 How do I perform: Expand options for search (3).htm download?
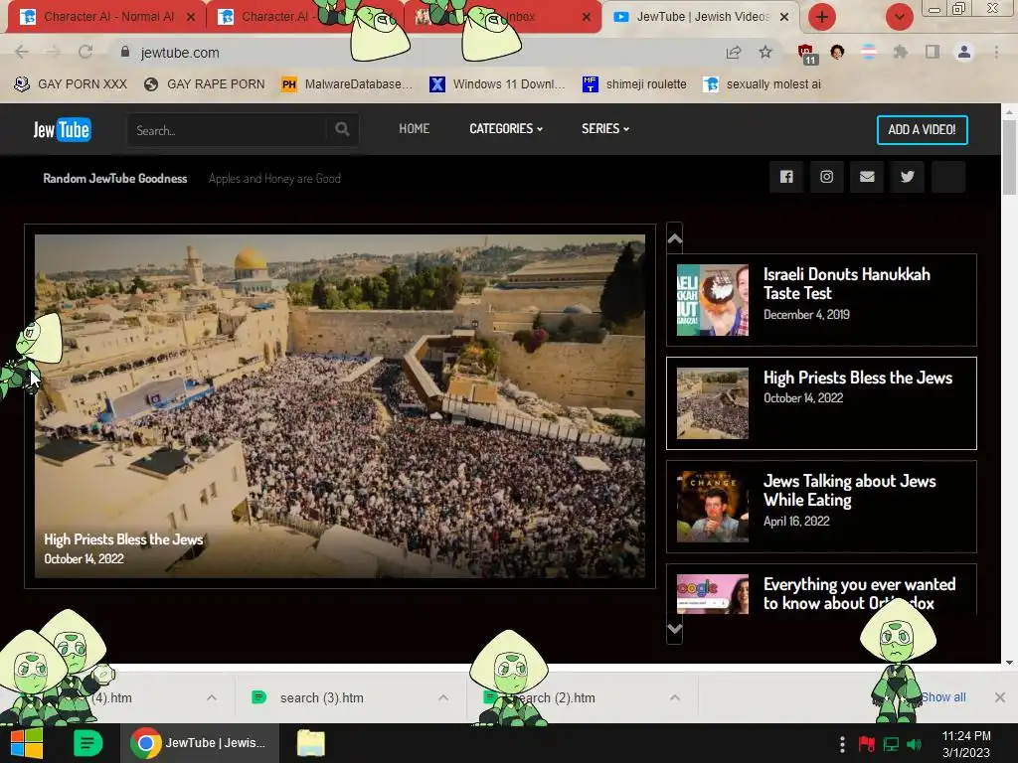pyautogui.click(x=443, y=697)
